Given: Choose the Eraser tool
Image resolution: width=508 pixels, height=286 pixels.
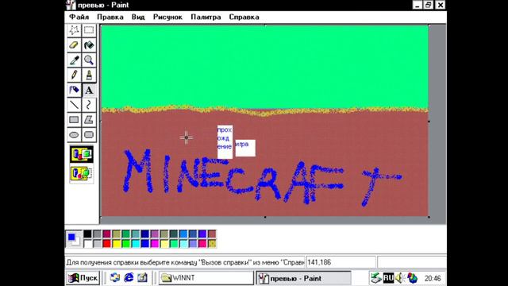Looking at the screenshot, I should pyautogui.click(x=74, y=45).
